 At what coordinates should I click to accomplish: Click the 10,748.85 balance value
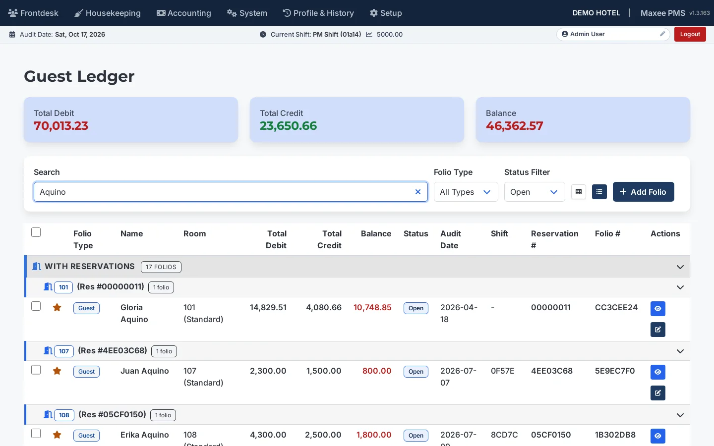click(x=372, y=307)
